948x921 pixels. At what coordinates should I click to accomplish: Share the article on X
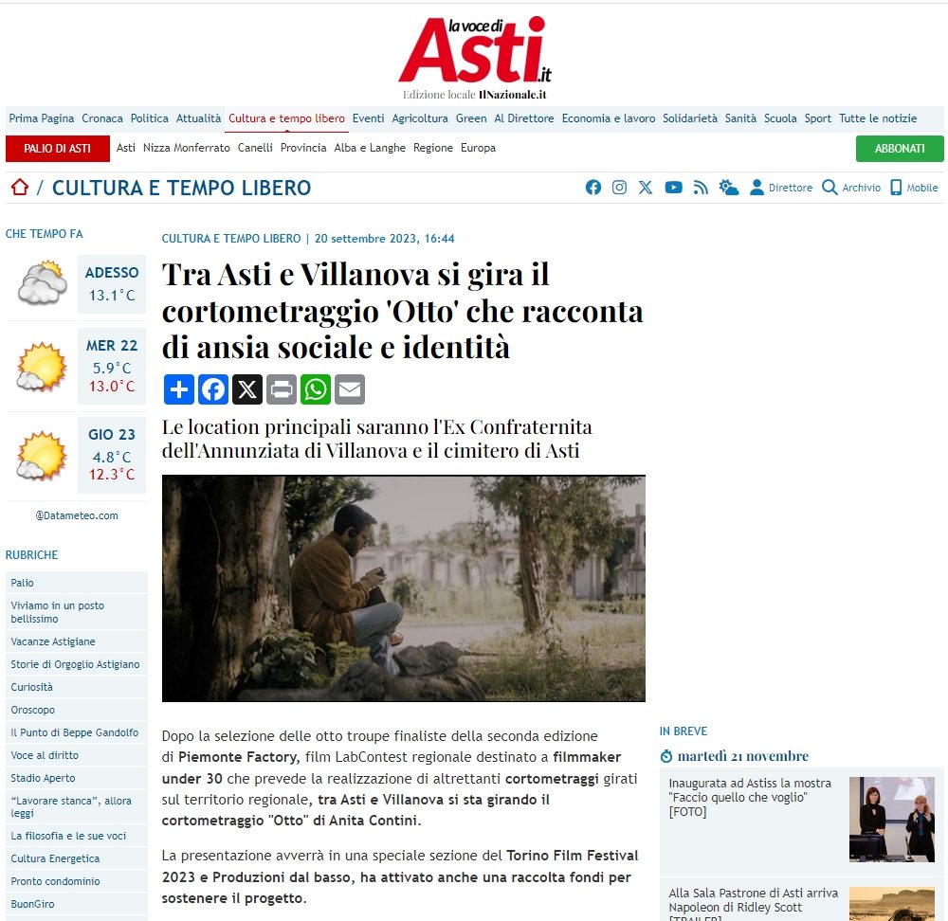247,388
